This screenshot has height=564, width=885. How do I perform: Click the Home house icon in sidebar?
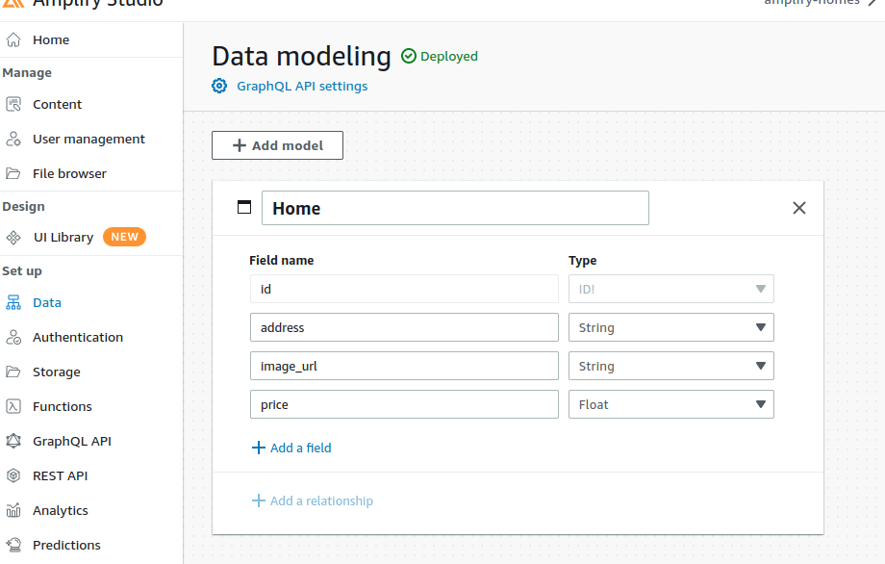13,40
